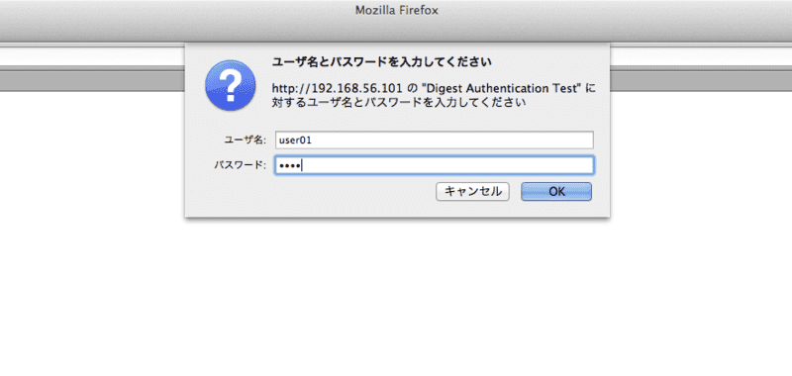Viewport: 792px width, 376px height.
Task: Focus the ユーザ名 field containing user01
Action: pyautogui.click(x=435, y=141)
